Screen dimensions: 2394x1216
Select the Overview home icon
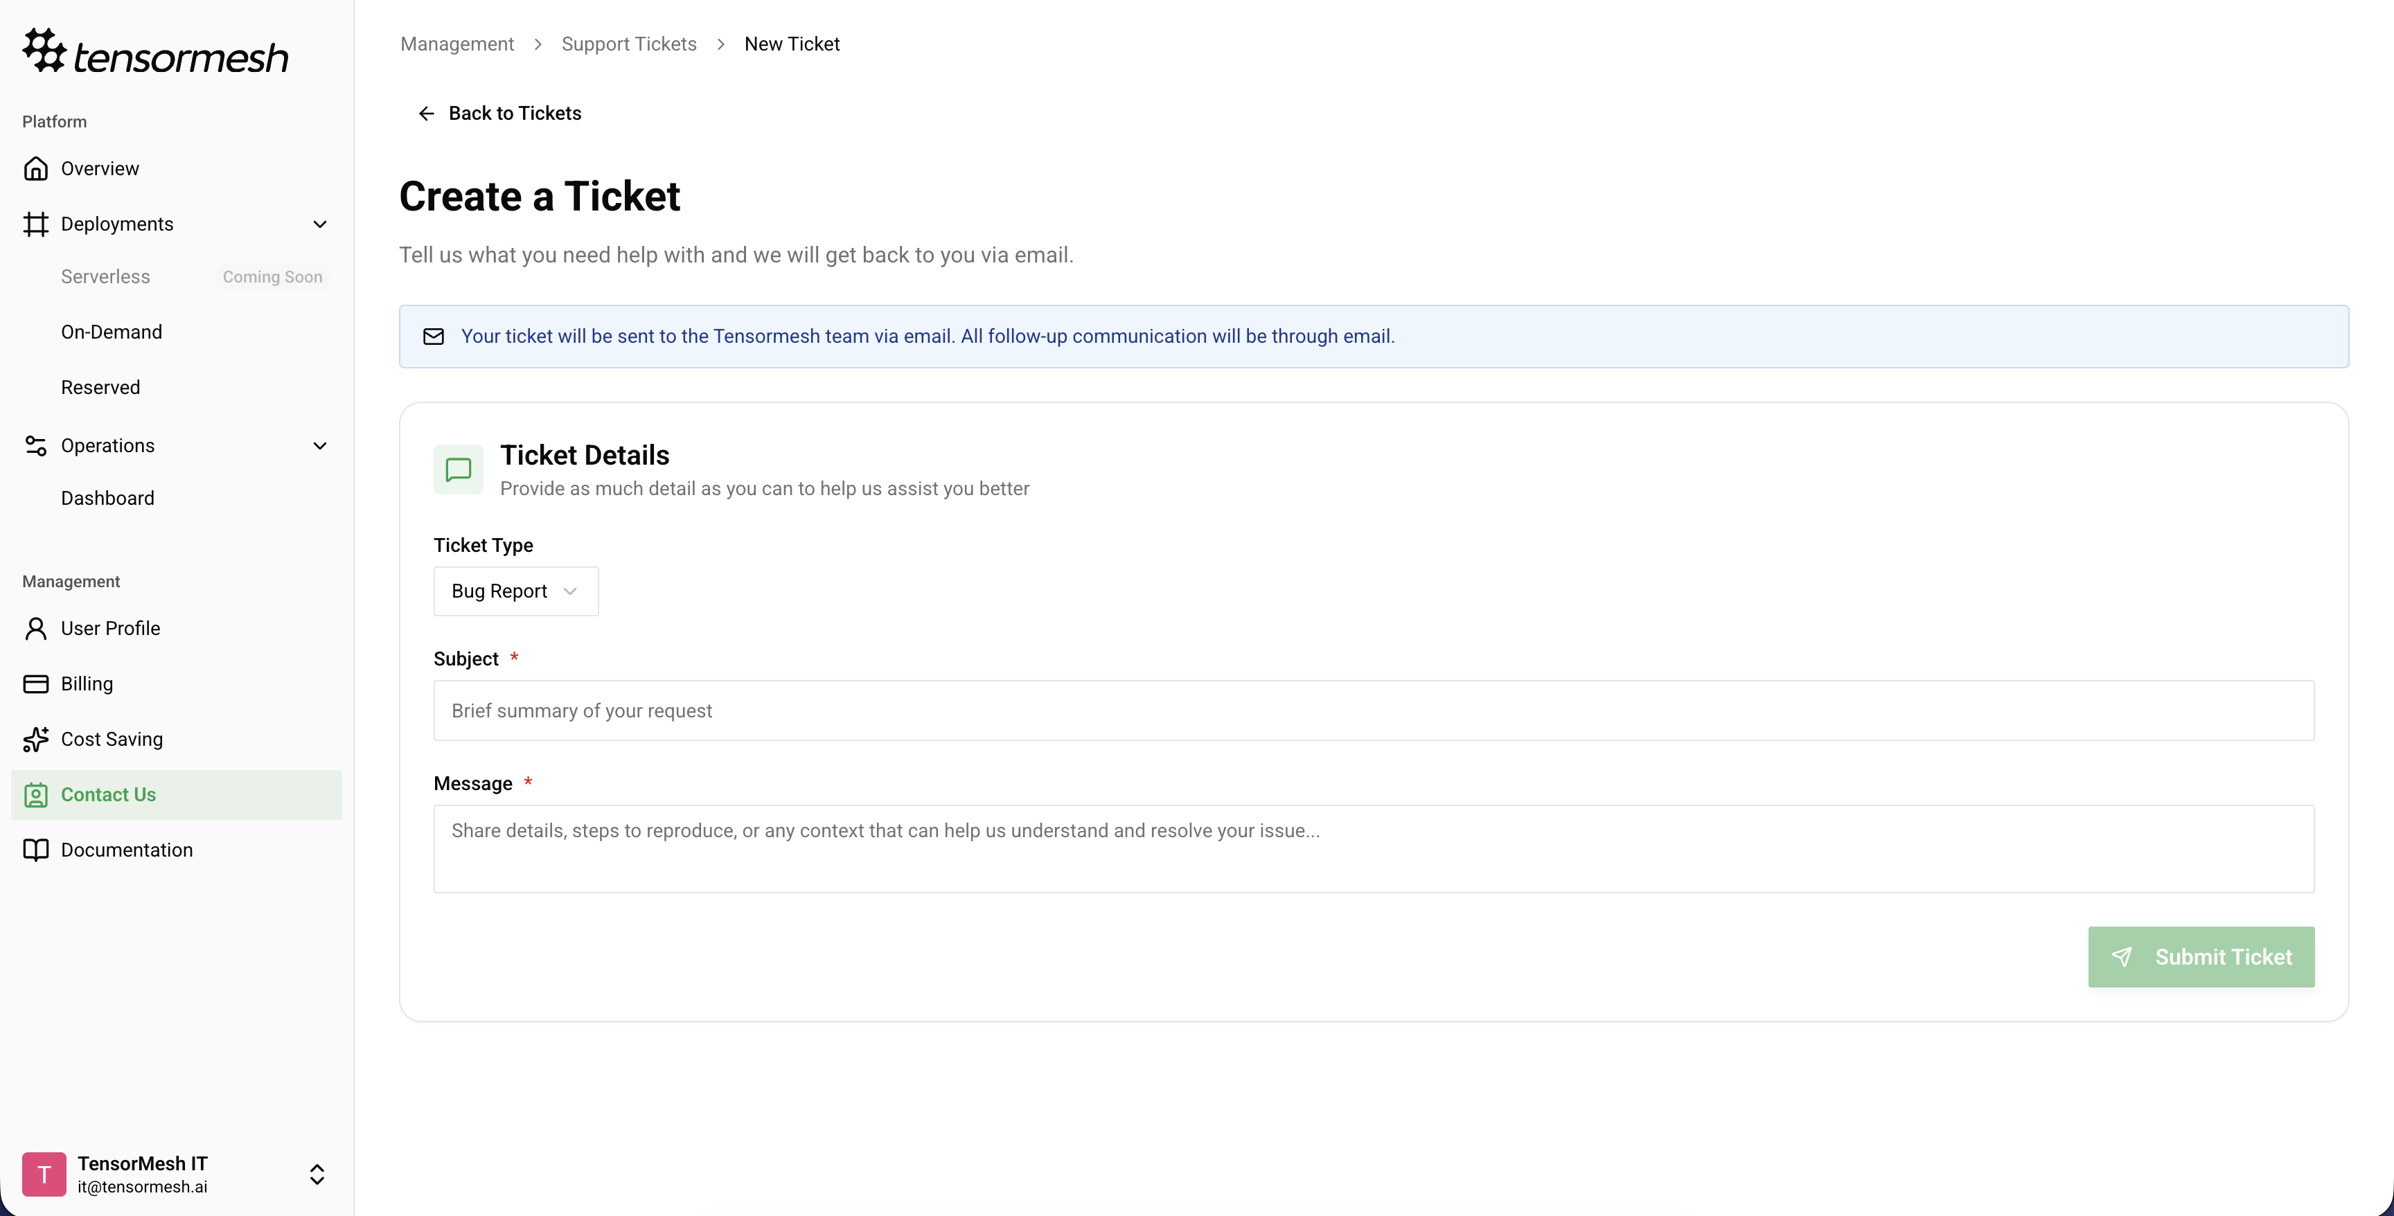36,168
